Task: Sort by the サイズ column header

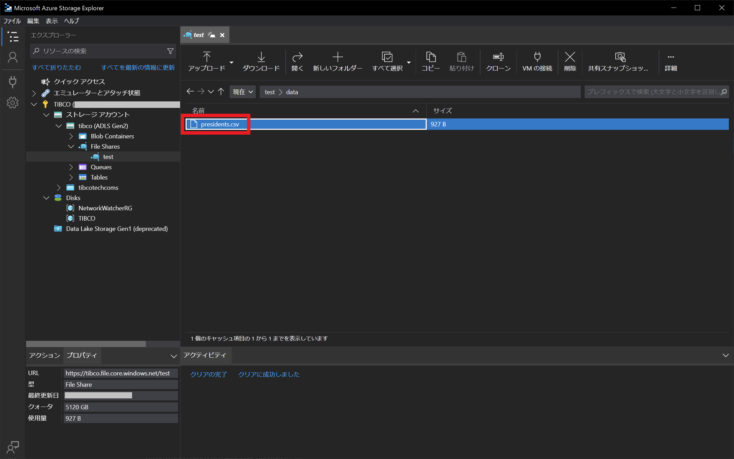Action: pyautogui.click(x=578, y=111)
